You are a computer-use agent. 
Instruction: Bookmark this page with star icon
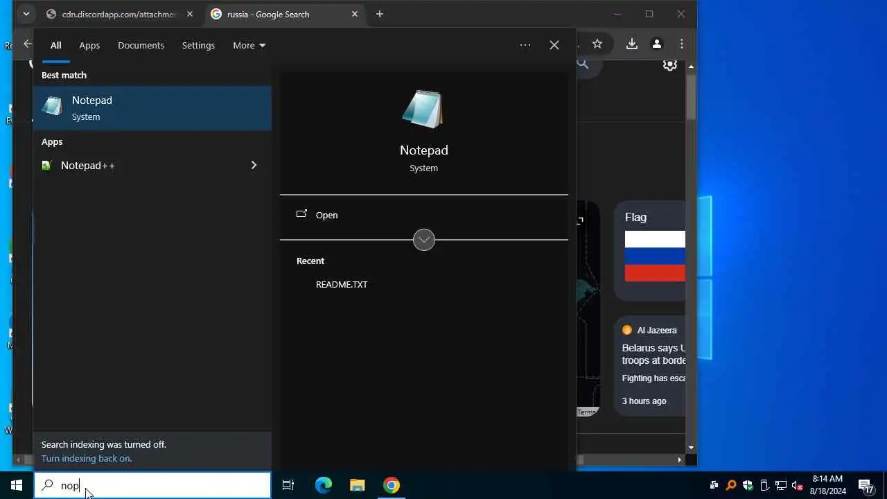click(x=597, y=44)
